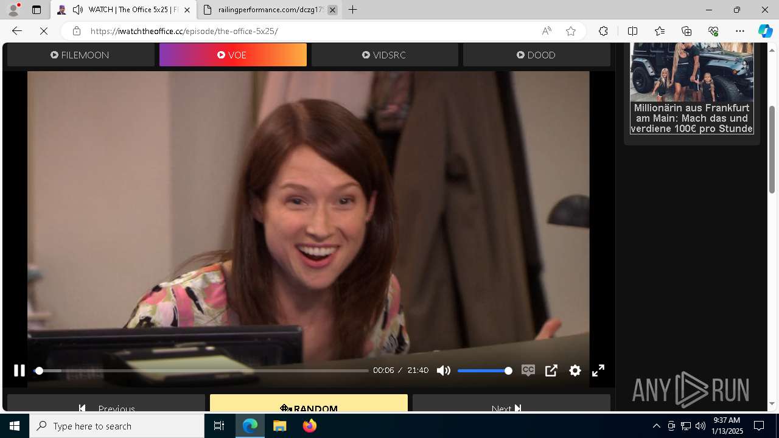Seek on the video progress bar
The width and height of the screenshot is (779, 438).
[x=201, y=370]
